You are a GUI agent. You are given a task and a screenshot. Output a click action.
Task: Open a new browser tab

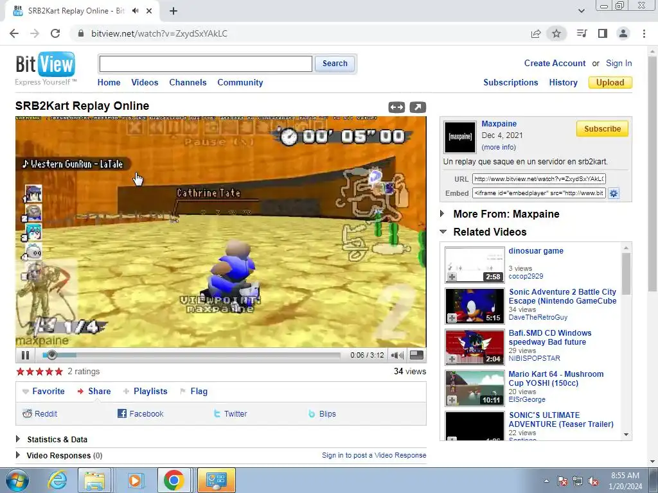point(173,11)
